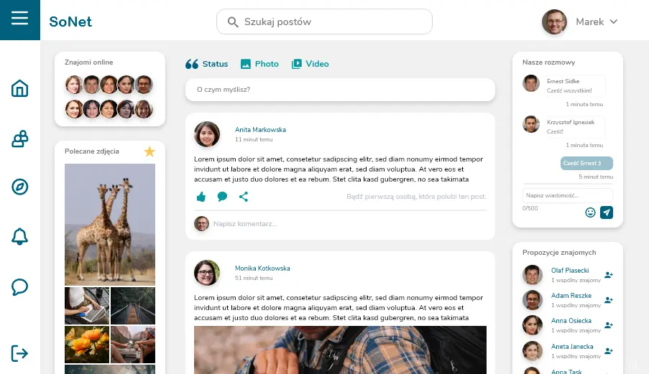Screen dimensions: 649x374
Task: Add Adam Reszke as a friend
Action: coord(609,300)
